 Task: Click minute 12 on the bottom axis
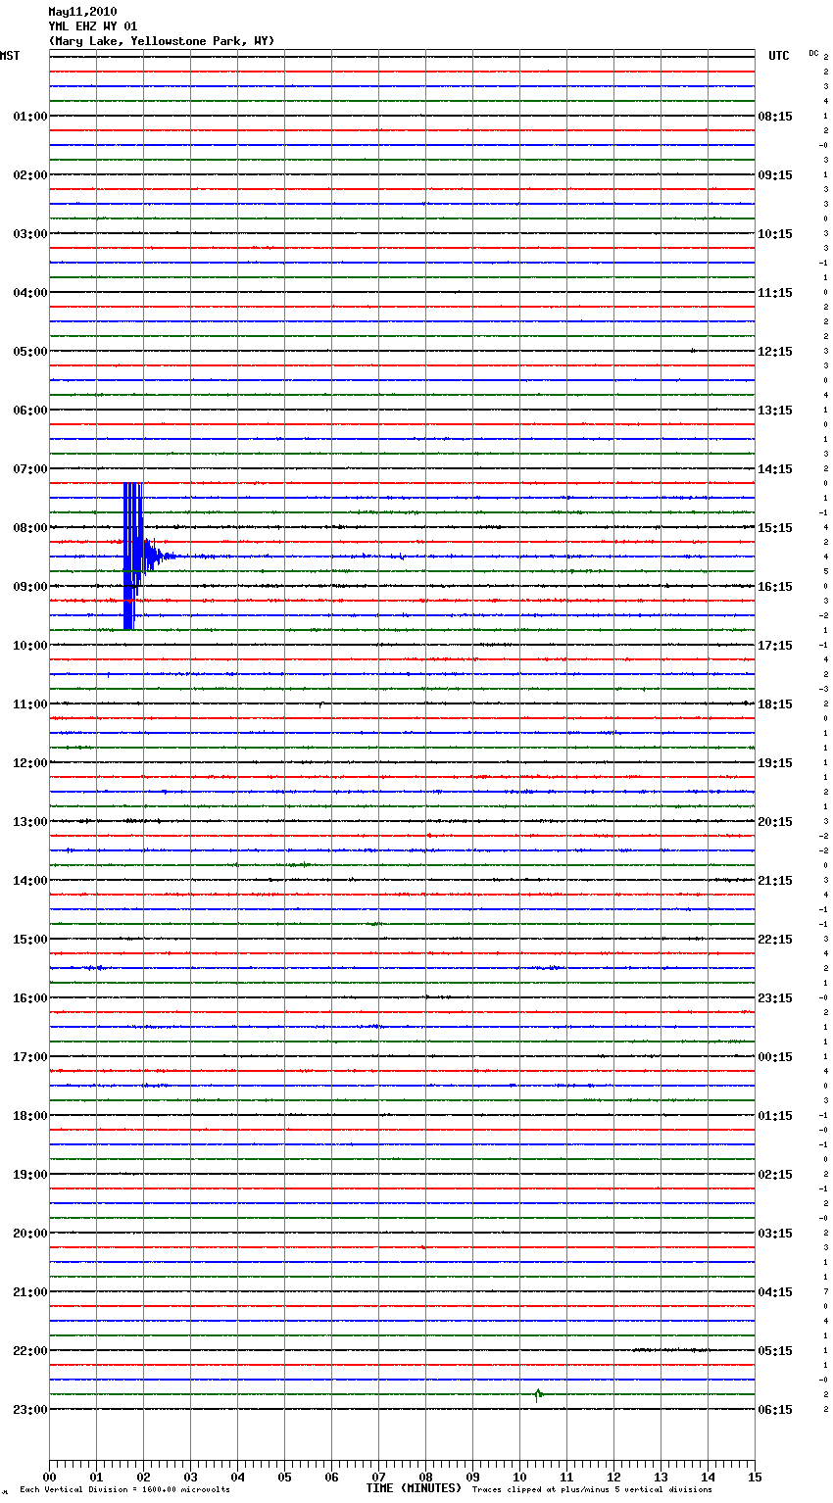pyautogui.click(x=613, y=1477)
